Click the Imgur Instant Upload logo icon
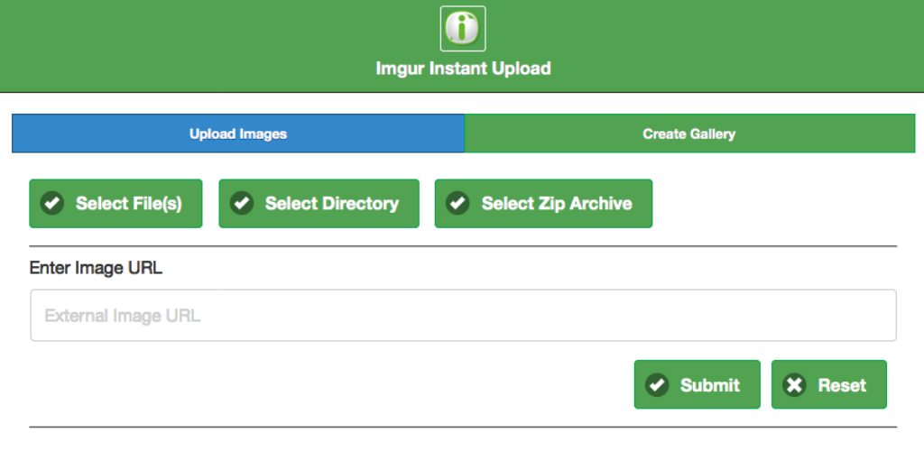The image size is (924, 451). click(462, 28)
